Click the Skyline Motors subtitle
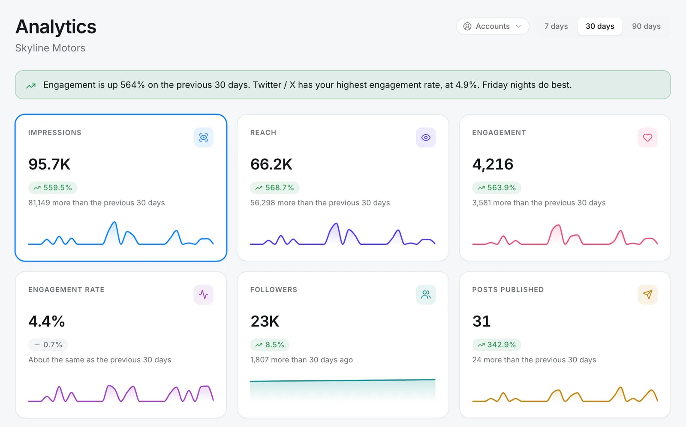686x427 pixels. [x=50, y=48]
